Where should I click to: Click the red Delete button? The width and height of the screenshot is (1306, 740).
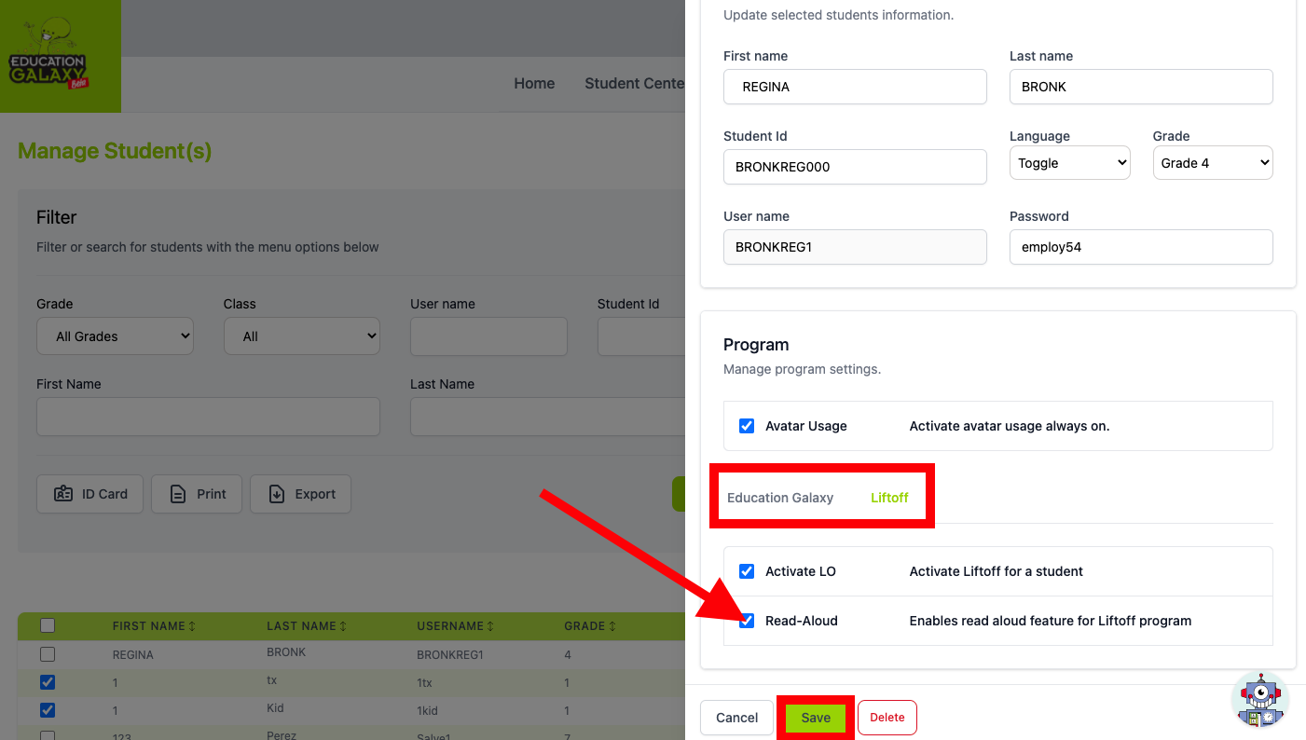(x=887, y=718)
